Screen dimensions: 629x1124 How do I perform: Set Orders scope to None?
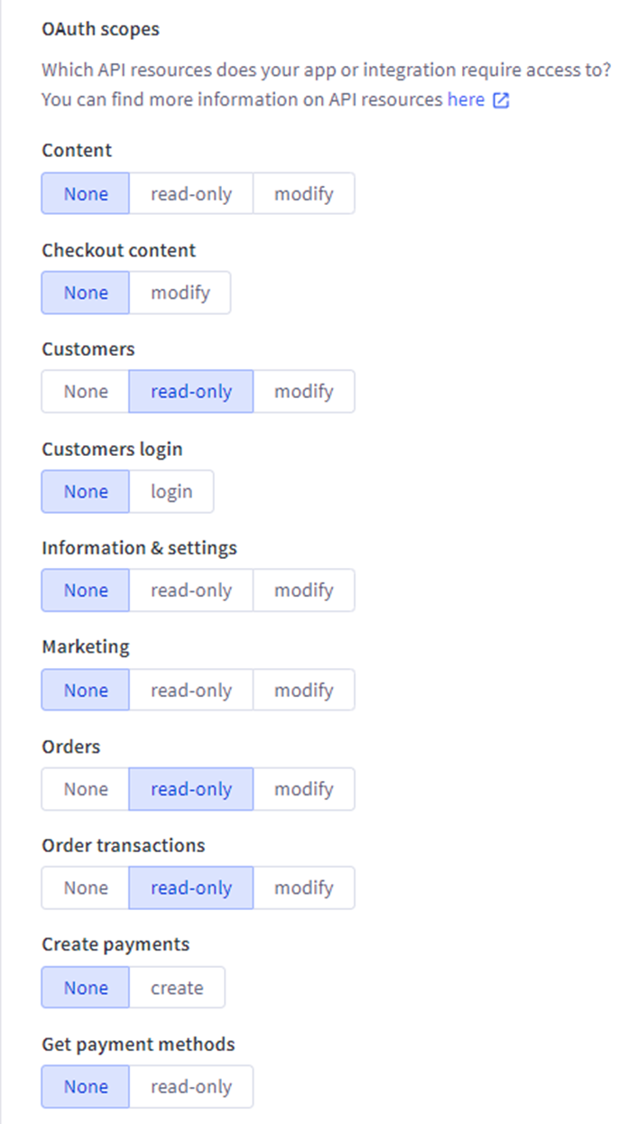coord(86,789)
